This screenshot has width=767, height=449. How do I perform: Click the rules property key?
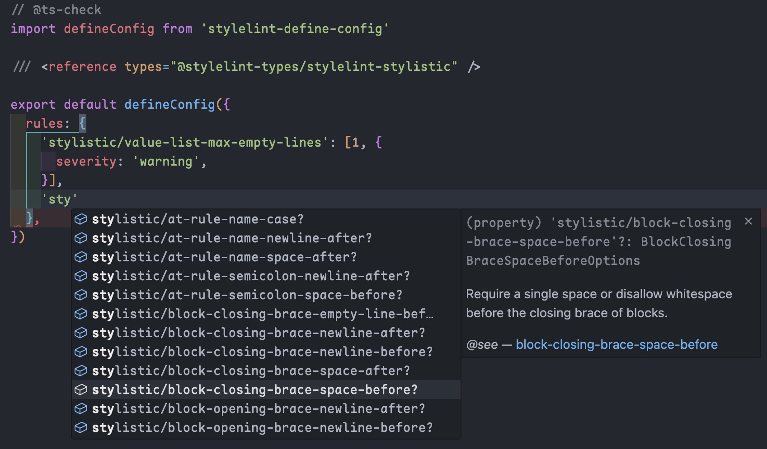coord(44,124)
